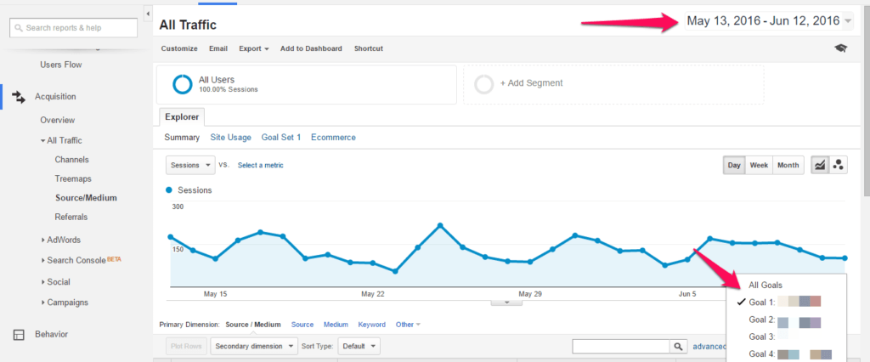870x362 pixels.
Task: Click the All Users segment circle icon
Action: 182,84
